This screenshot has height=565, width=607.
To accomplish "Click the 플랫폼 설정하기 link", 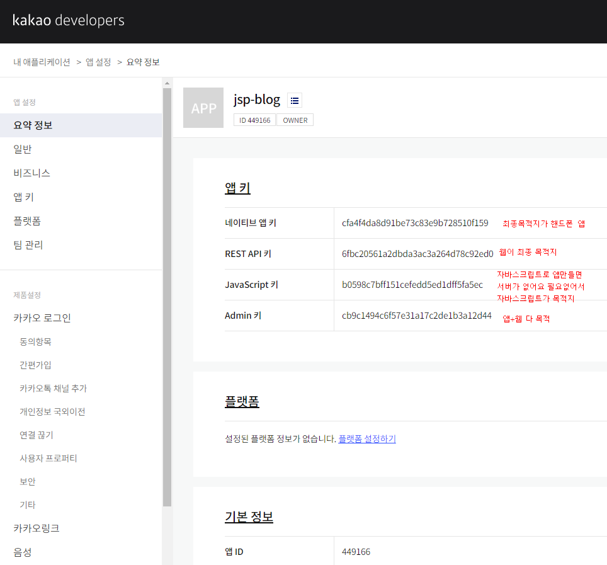I will 367,439.
